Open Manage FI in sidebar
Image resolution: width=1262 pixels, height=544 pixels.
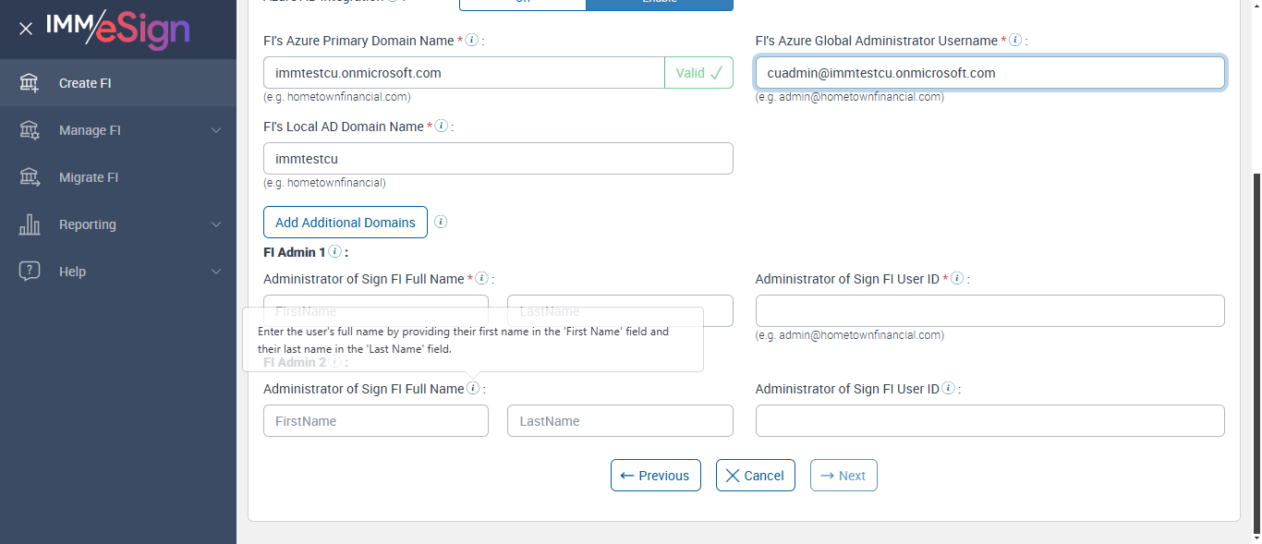point(118,130)
